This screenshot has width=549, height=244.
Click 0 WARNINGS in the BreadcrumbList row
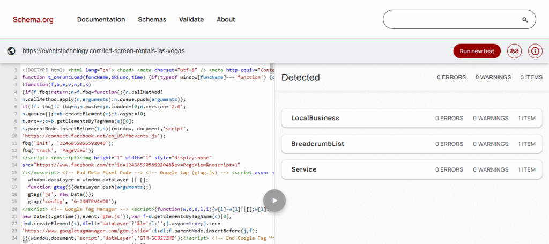click(491, 144)
